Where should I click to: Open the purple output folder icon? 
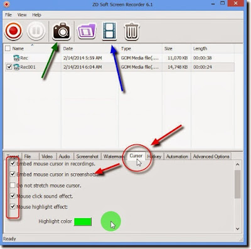point(87,31)
